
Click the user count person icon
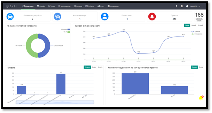point(105,17)
